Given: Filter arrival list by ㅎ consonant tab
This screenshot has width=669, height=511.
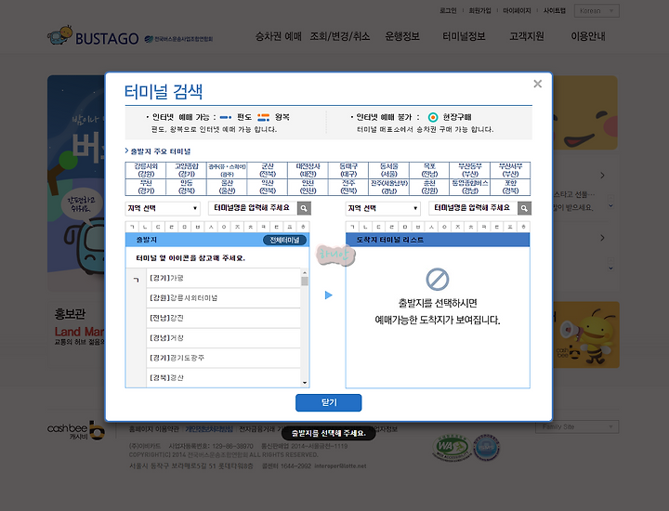Looking at the screenshot, I should (523, 227).
